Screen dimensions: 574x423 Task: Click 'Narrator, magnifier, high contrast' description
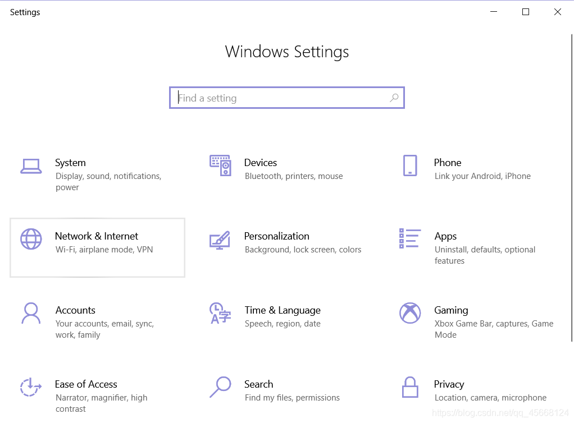pyautogui.click(x=102, y=403)
